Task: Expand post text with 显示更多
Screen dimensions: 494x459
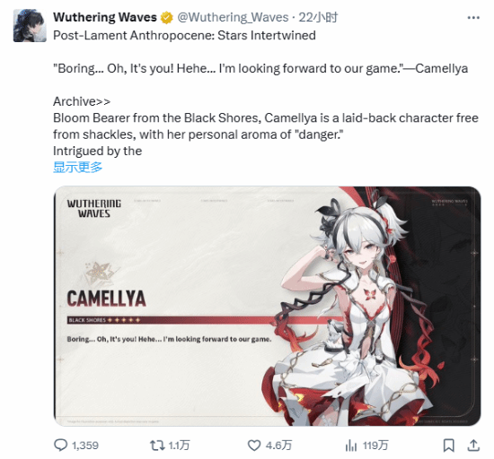Action: (x=77, y=167)
